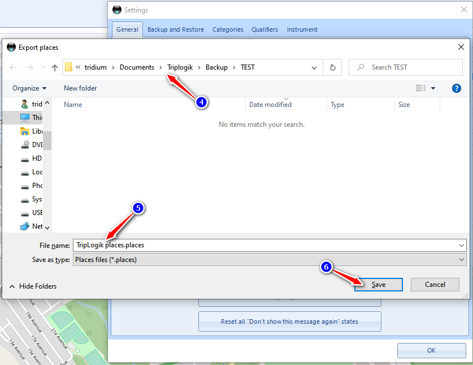Open Backup and Restore tab in Settings

pyautogui.click(x=176, y=29)
